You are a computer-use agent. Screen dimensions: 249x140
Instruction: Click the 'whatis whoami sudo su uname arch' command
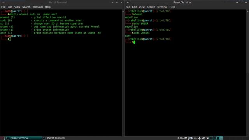[33, 14]
